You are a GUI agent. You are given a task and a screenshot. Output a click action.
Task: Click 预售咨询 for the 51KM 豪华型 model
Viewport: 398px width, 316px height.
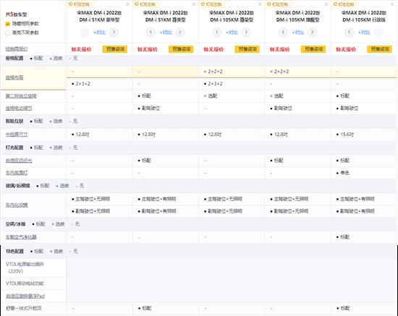point(115,49)
